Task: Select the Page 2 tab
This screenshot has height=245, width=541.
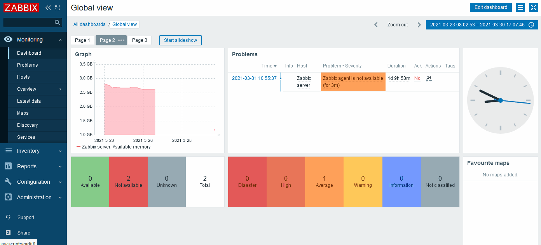Action: click(x=107, y=40)
